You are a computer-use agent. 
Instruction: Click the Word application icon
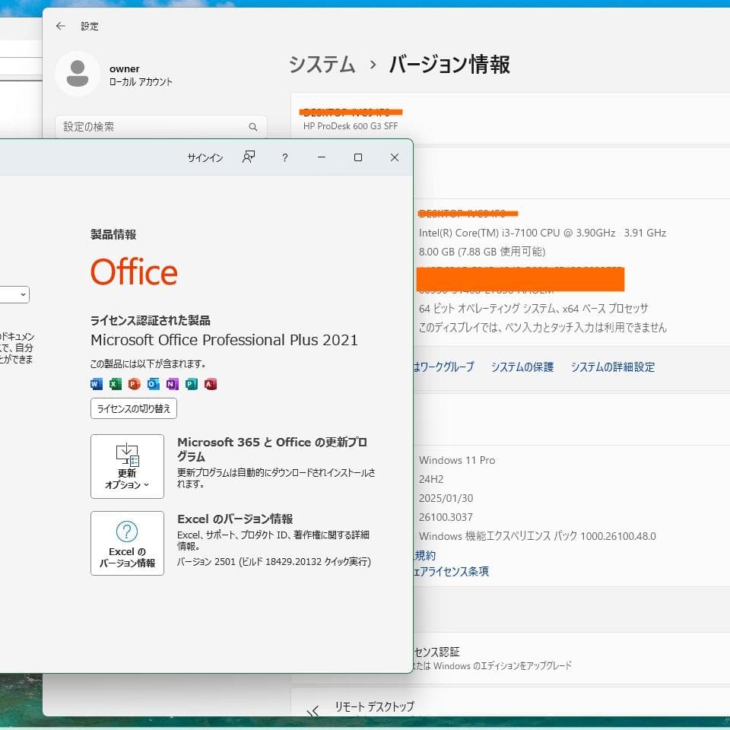(94, 384)
